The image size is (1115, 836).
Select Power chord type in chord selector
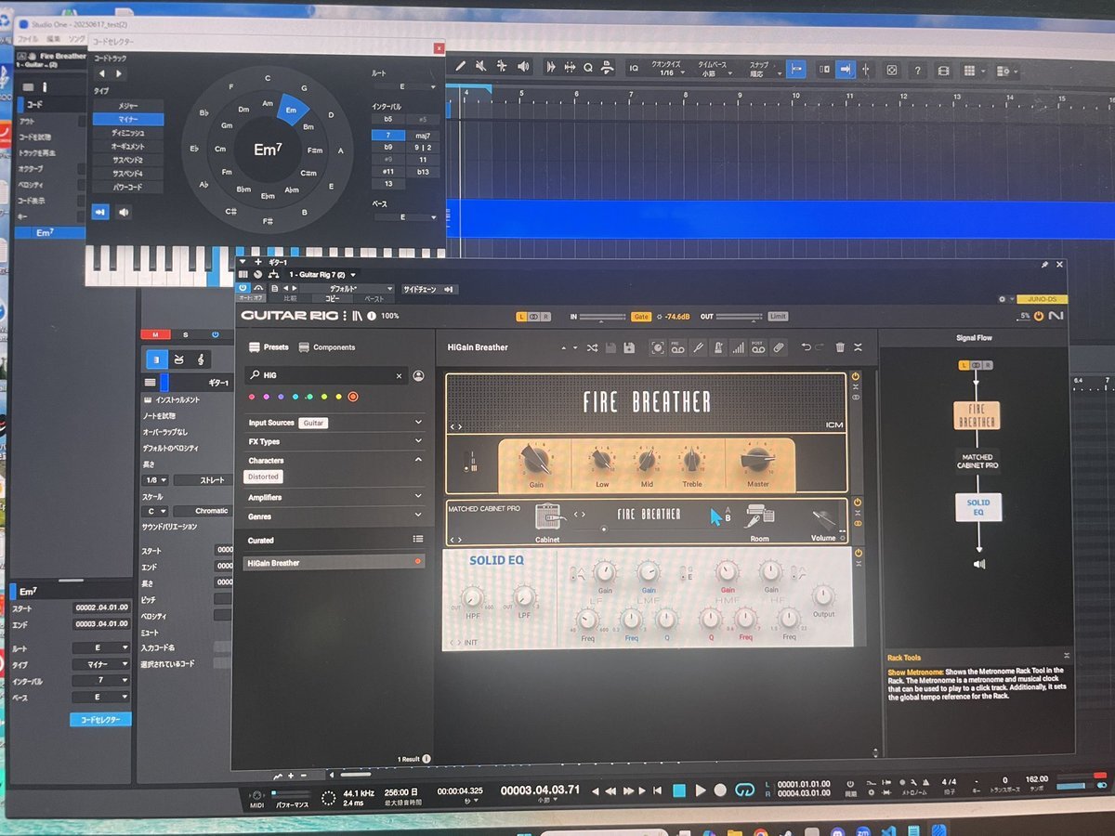click(128, 188)
